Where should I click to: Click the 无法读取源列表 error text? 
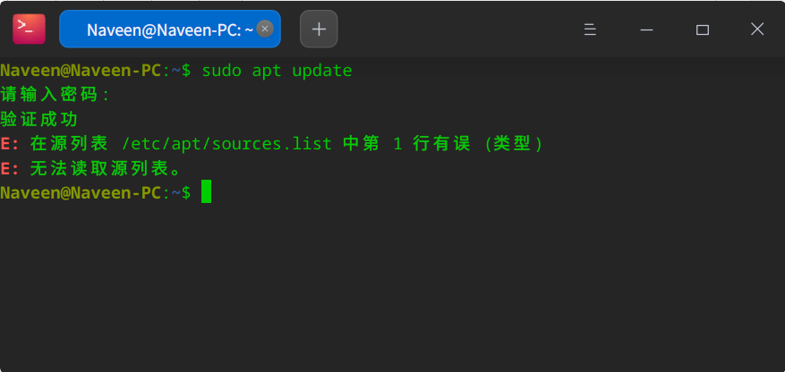click(106, 167)
